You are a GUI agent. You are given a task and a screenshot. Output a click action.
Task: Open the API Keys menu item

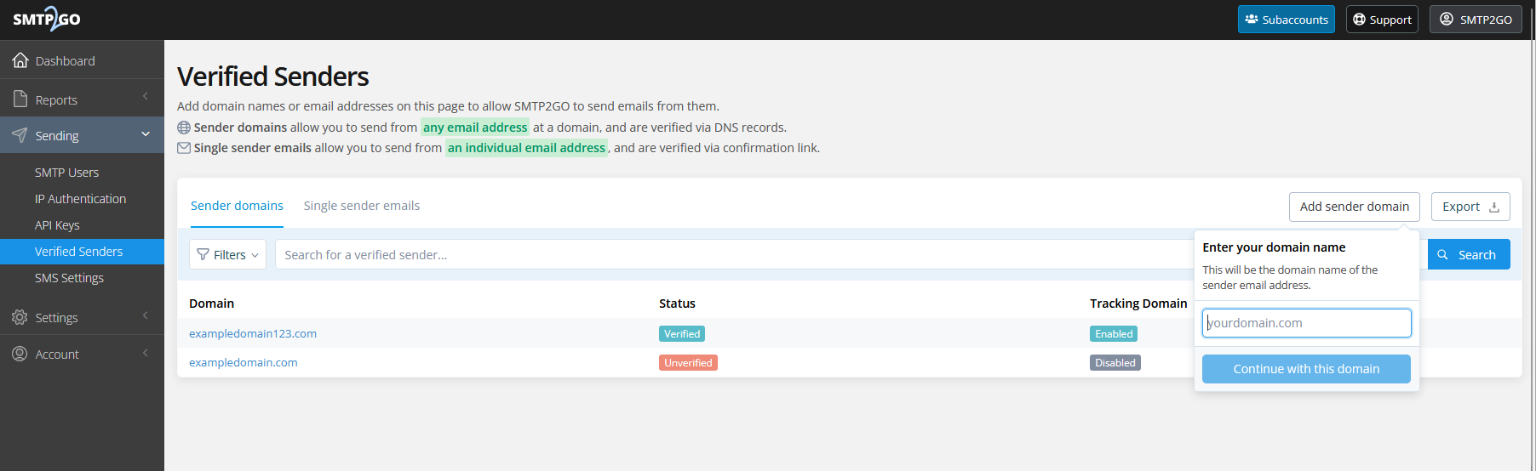57,225
